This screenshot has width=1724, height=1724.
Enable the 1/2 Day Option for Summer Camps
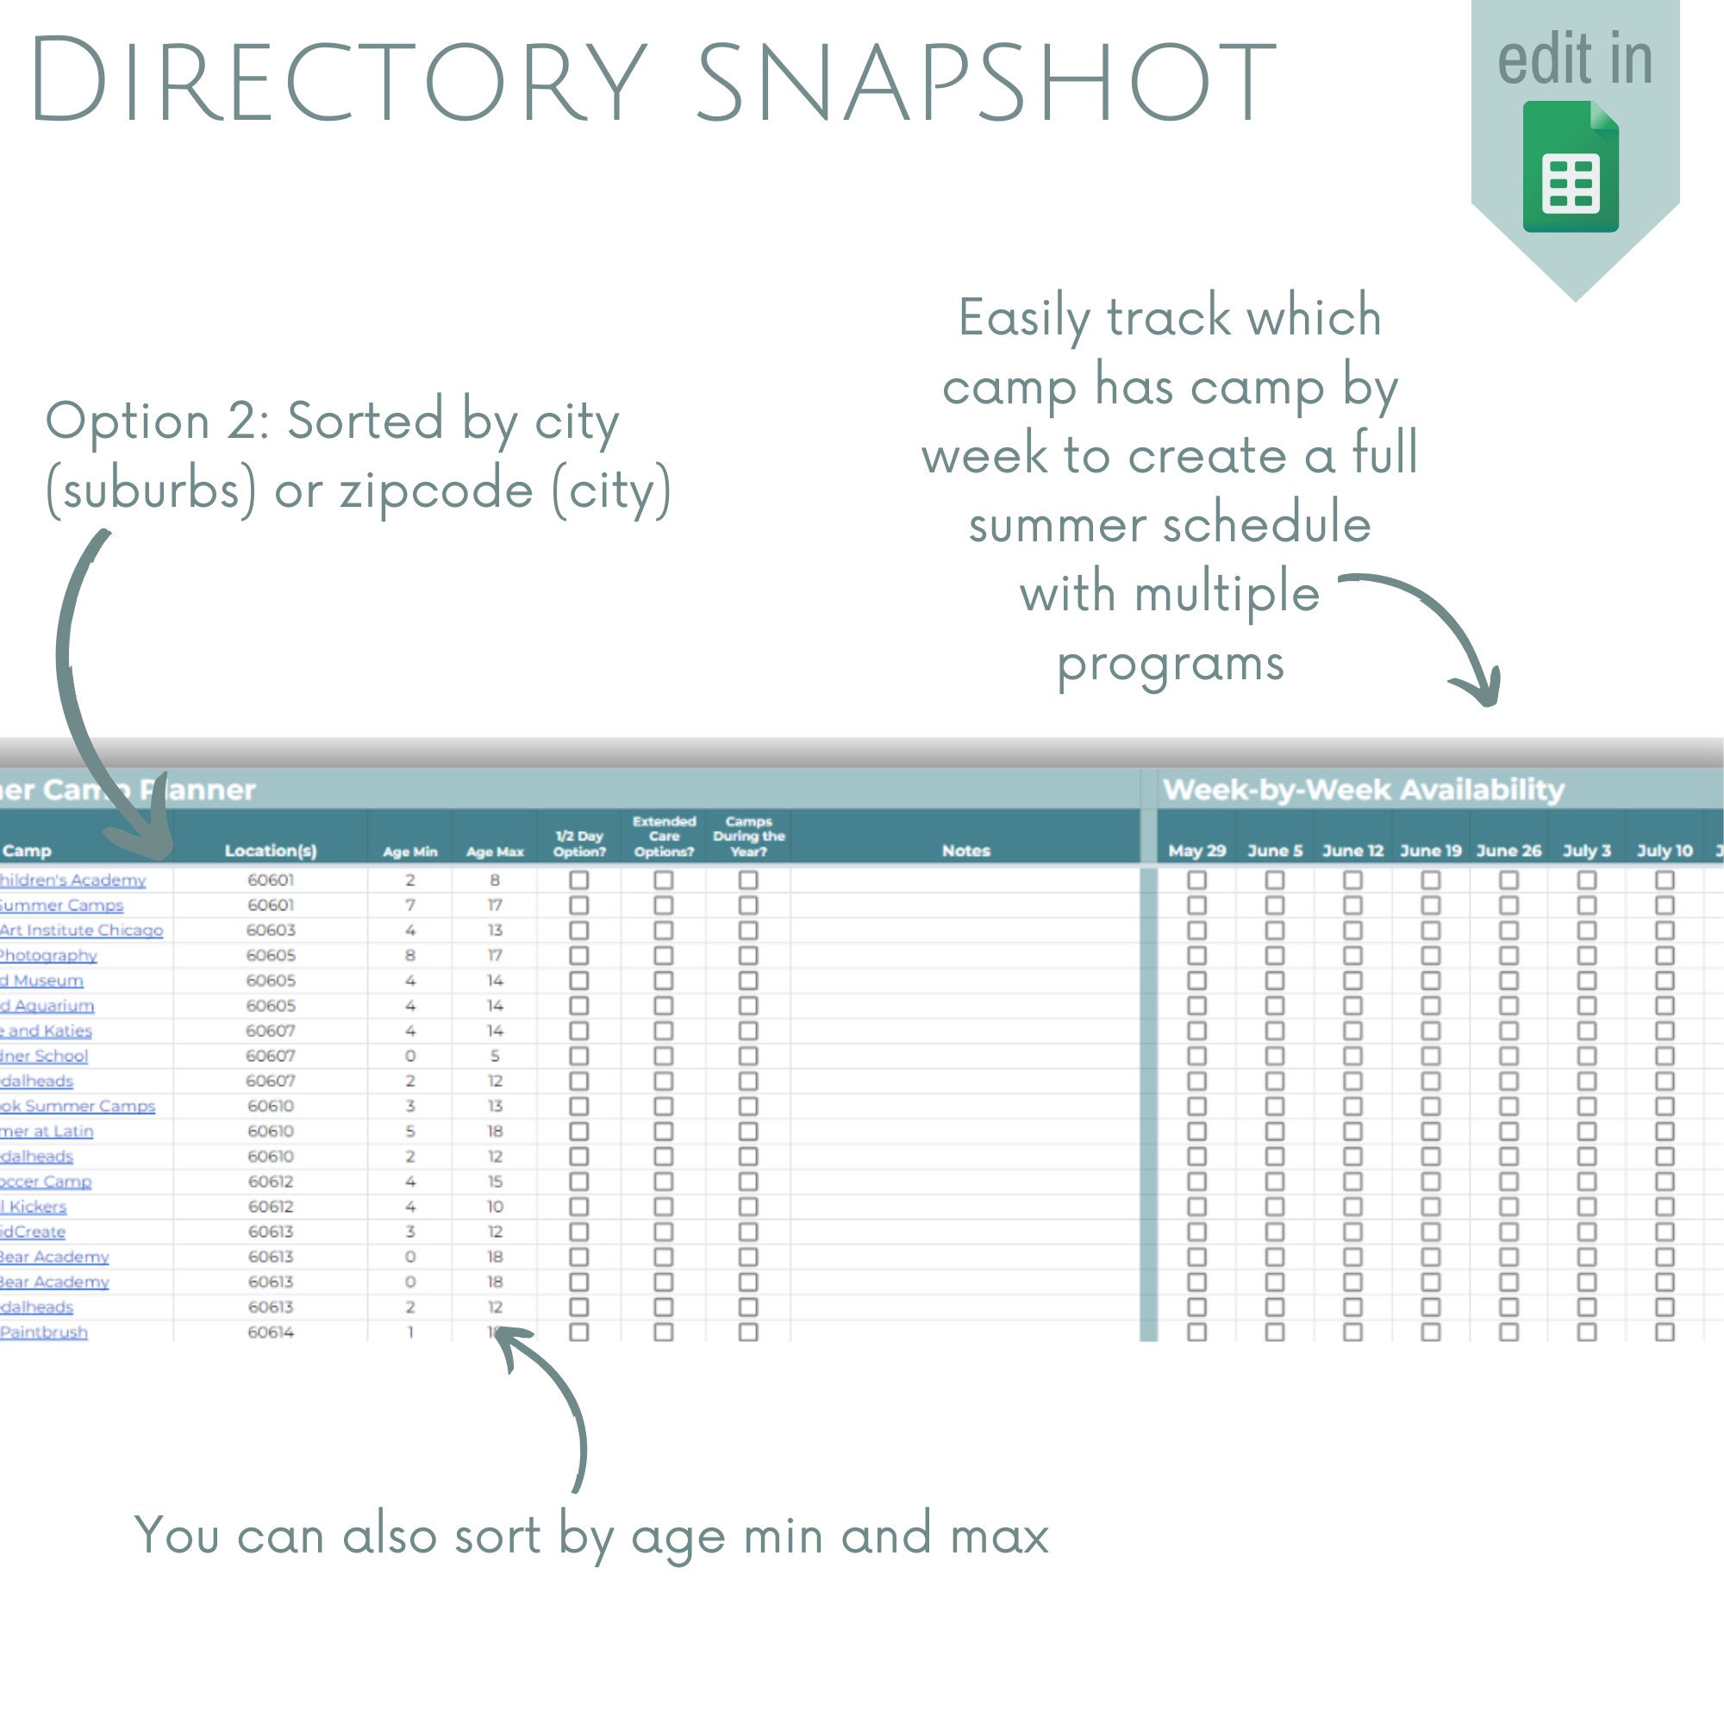point(578,905)
